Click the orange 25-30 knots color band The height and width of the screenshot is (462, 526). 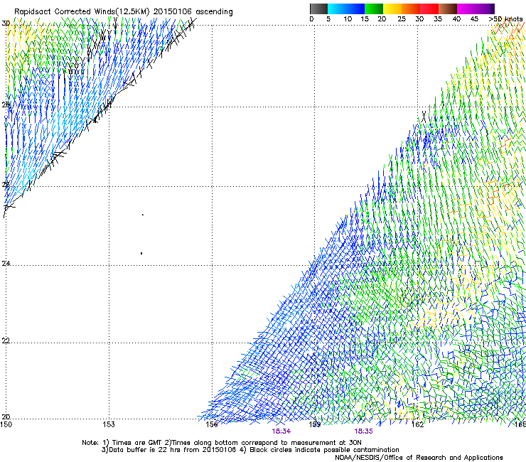pos(411,9)
